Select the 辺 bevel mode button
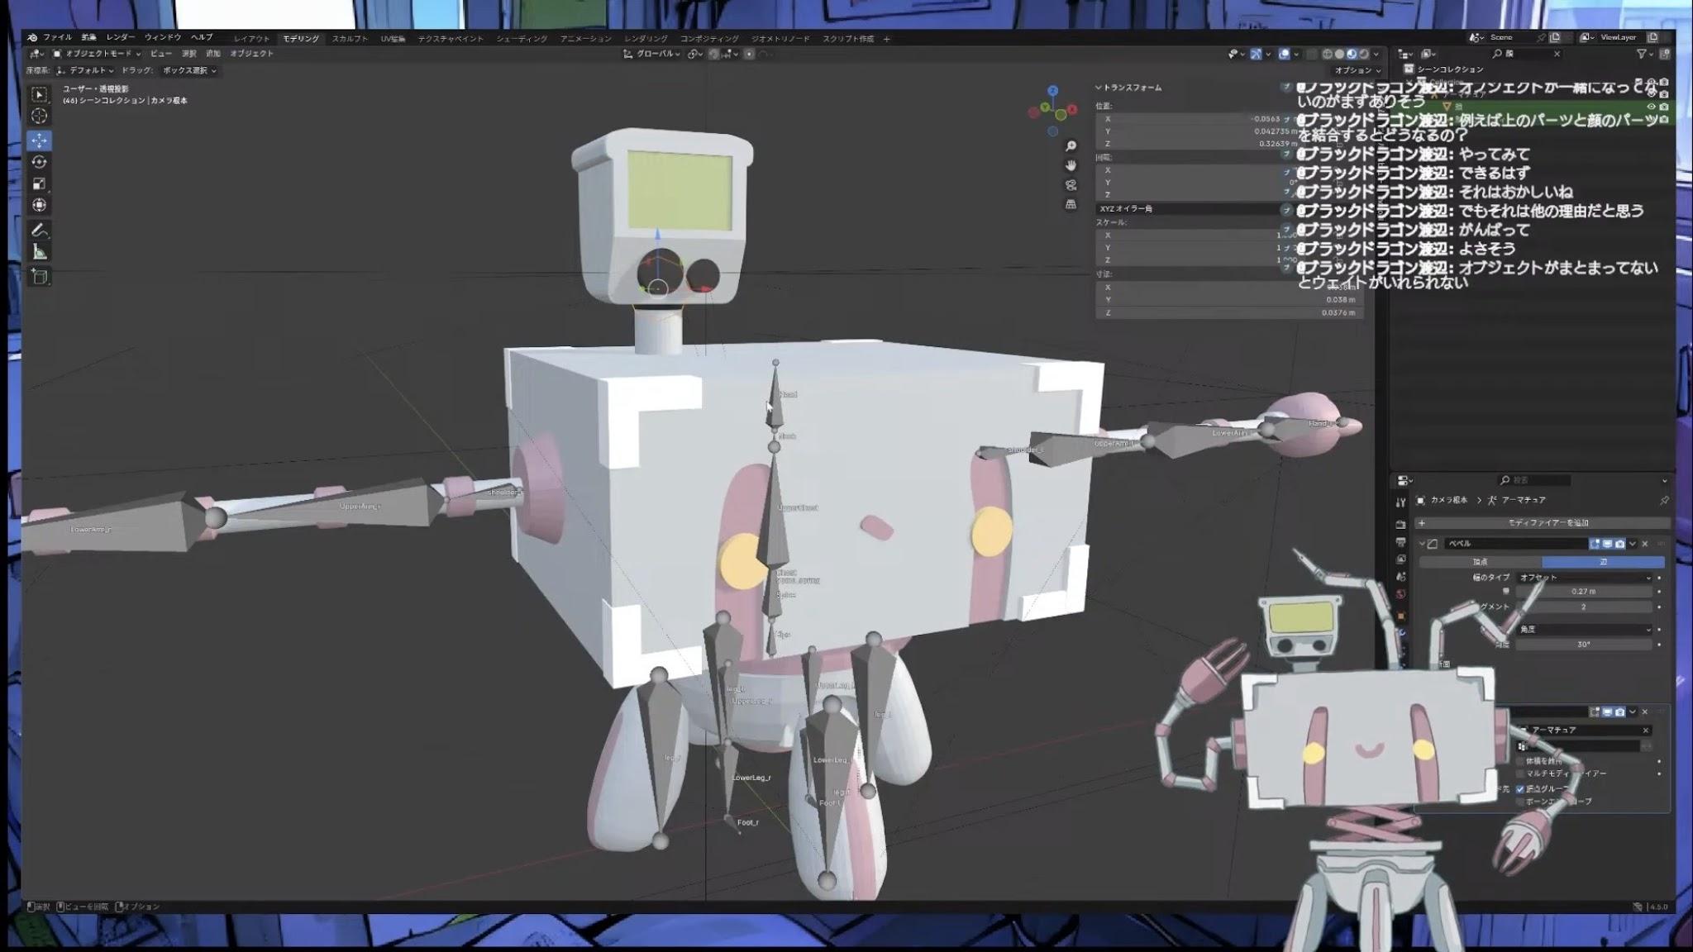Image resolution: width=1693 pixels, height=952 pixels. (1603, 562)
